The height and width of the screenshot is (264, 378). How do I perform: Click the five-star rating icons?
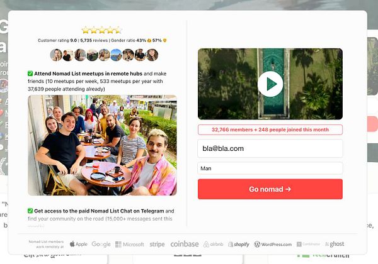tap(101, 30)
